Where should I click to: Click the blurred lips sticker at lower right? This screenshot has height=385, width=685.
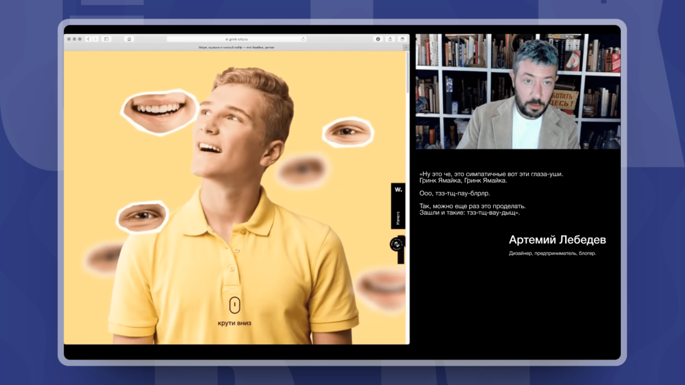[382, 288]
